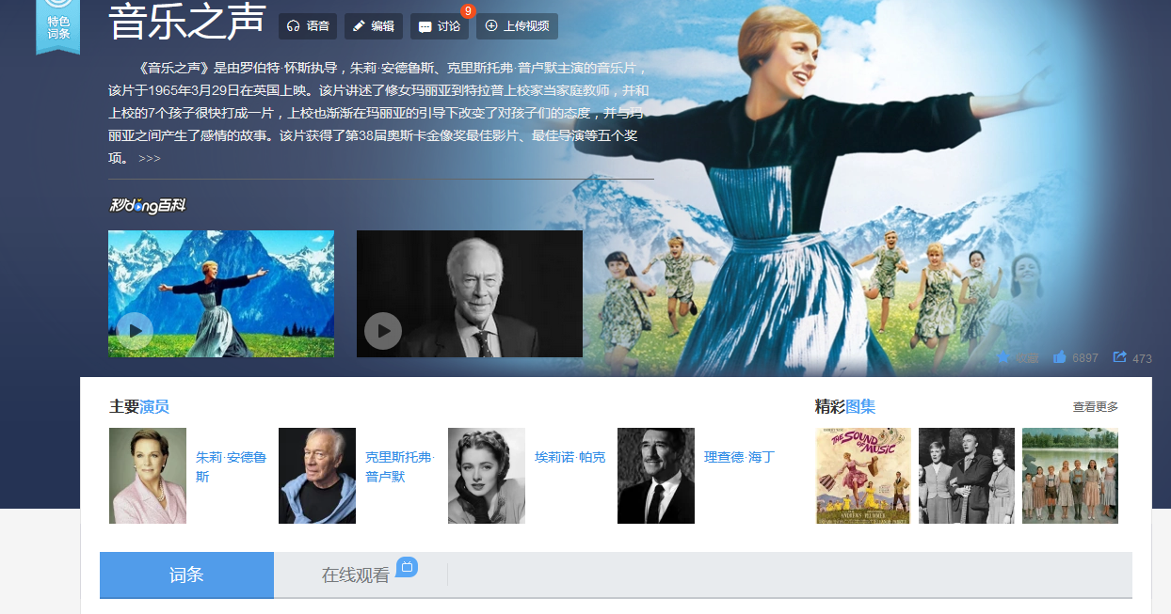Open the black-and-white cast still thumbnail
The height and width of the screenshot is (614, 1171).
[967, 476]
